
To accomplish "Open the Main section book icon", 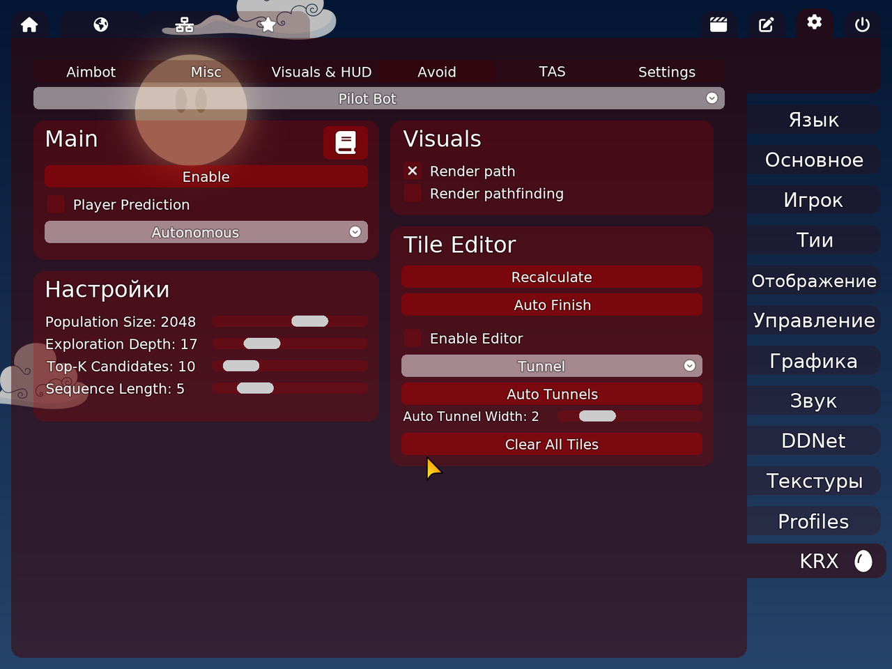I will (346, 142).
